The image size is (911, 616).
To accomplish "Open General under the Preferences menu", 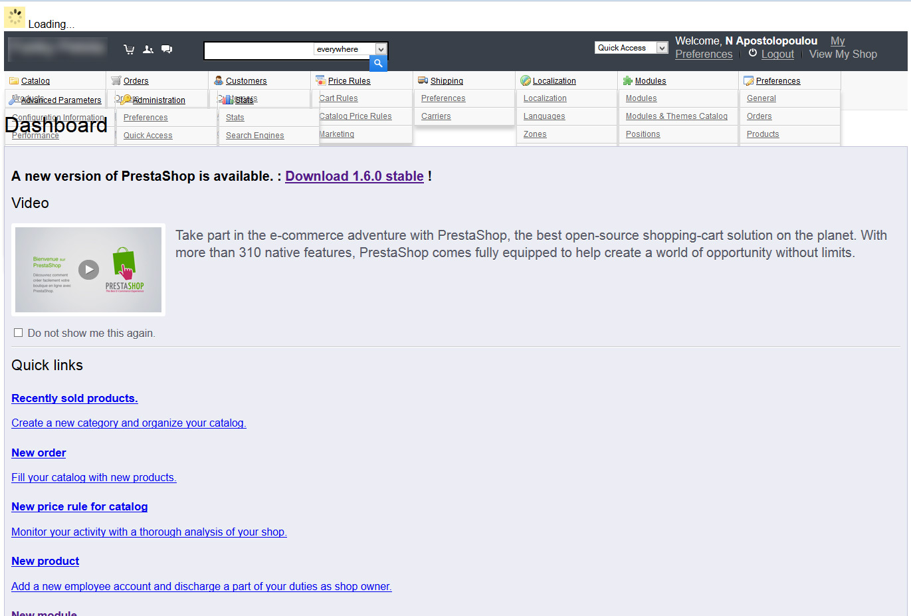I will click(761, 98).
